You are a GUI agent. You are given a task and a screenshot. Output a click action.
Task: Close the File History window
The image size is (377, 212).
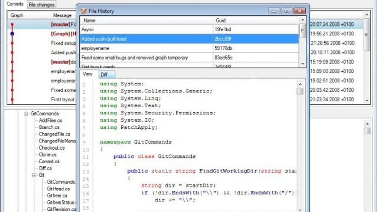coord(300,11)
